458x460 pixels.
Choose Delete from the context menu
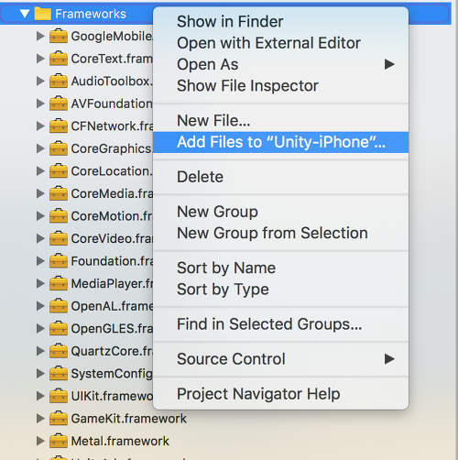click(280, 177)
